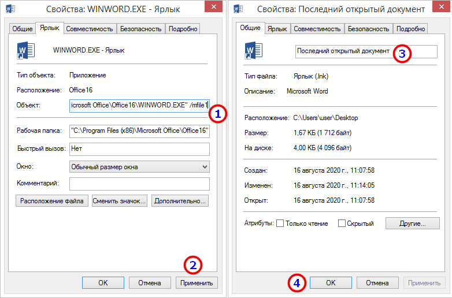Click Word icon in WINWORD.EXE title bar

coord(10,9)
